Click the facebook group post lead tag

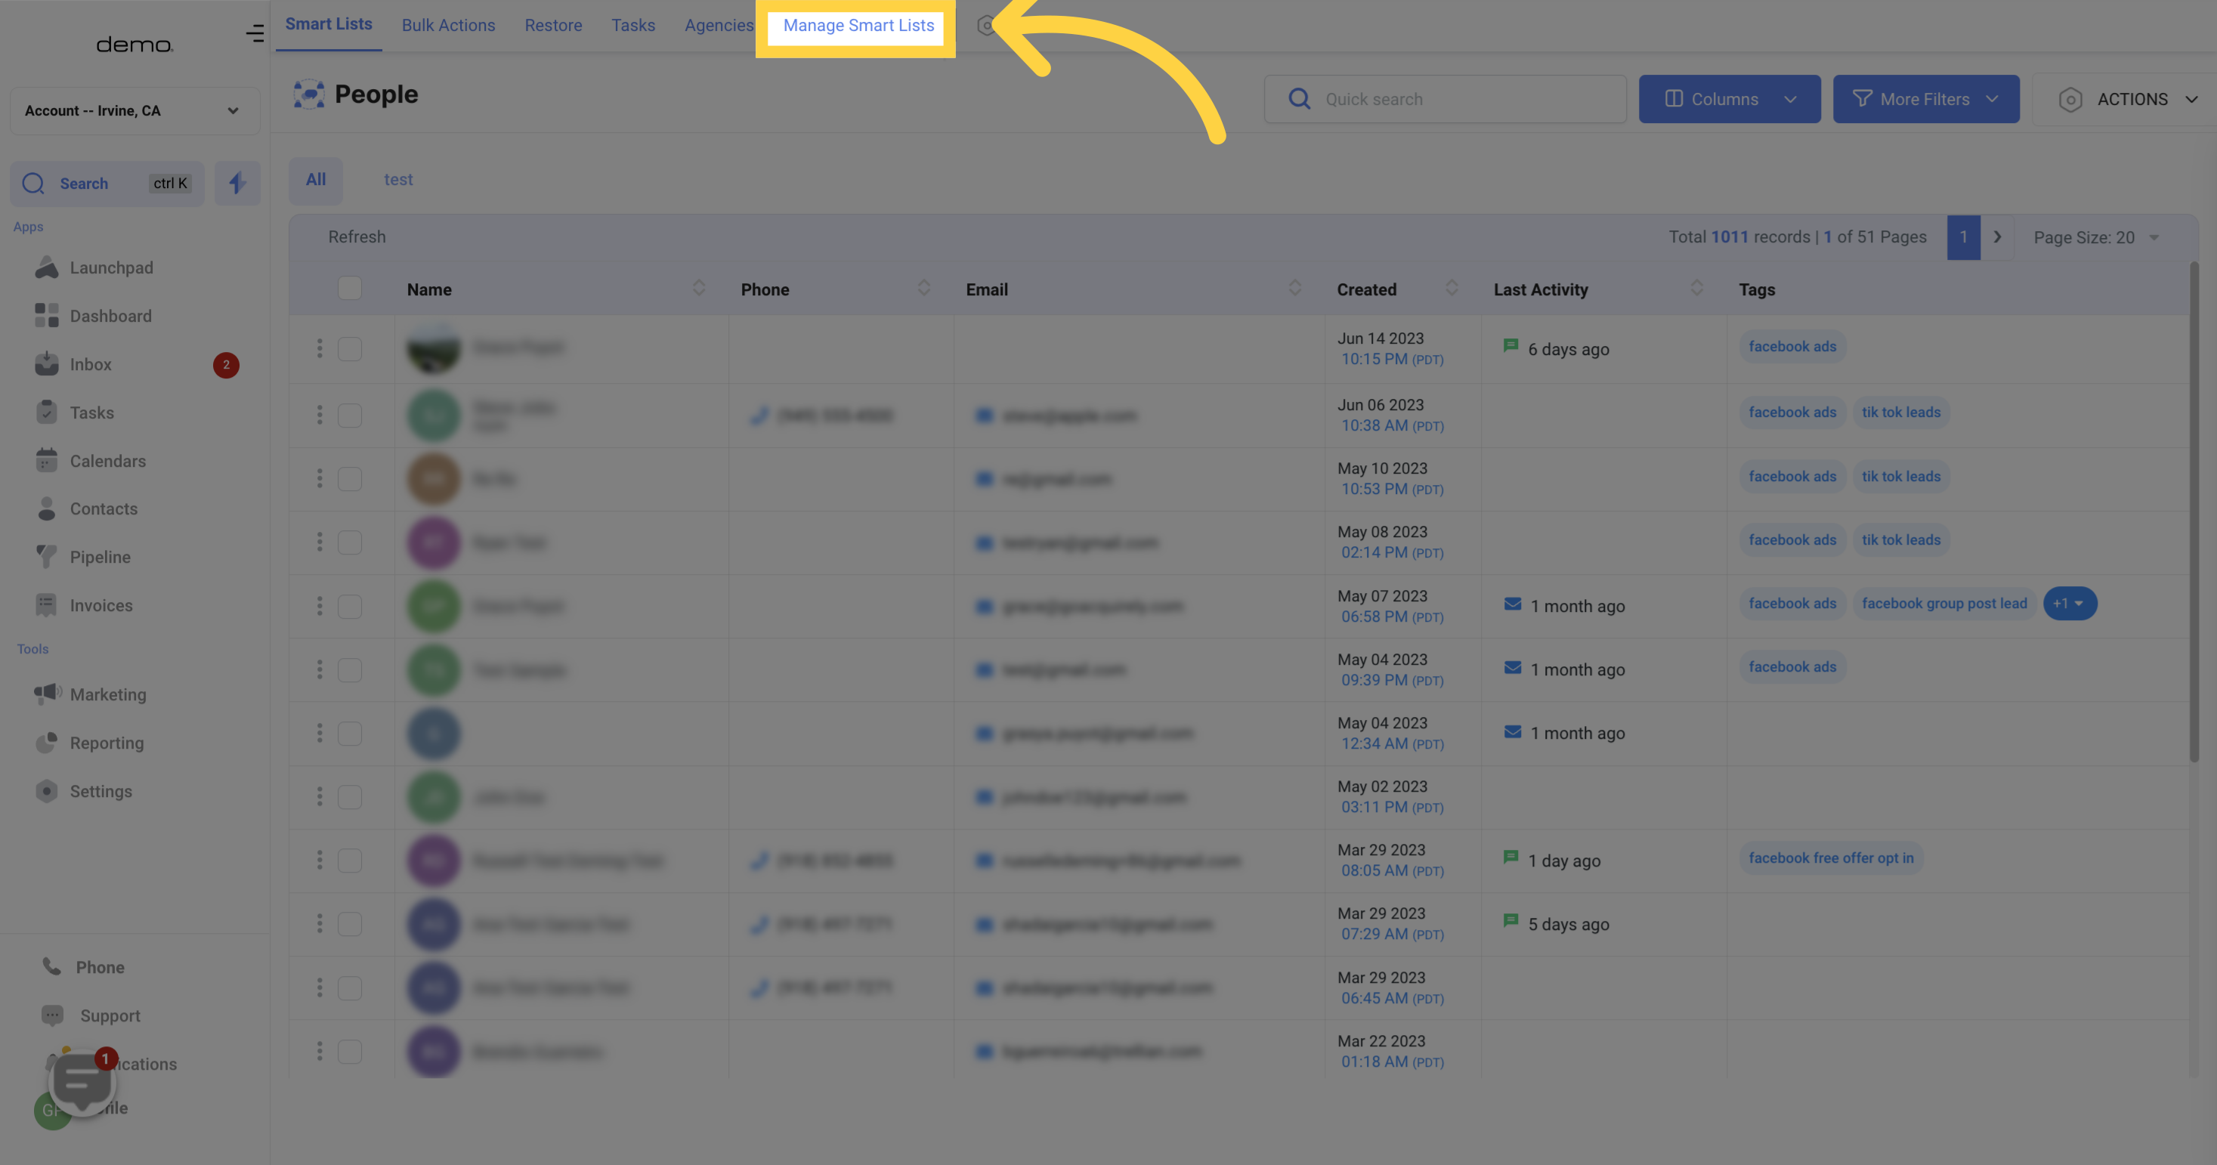1943,603
